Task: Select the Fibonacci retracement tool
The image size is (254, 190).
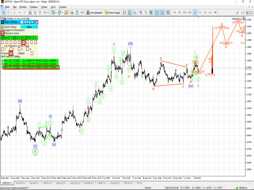Action: (x=35, y=12)
